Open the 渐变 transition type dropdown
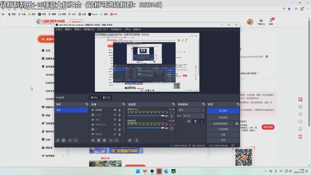311x175 pixels. click(191, 110)
